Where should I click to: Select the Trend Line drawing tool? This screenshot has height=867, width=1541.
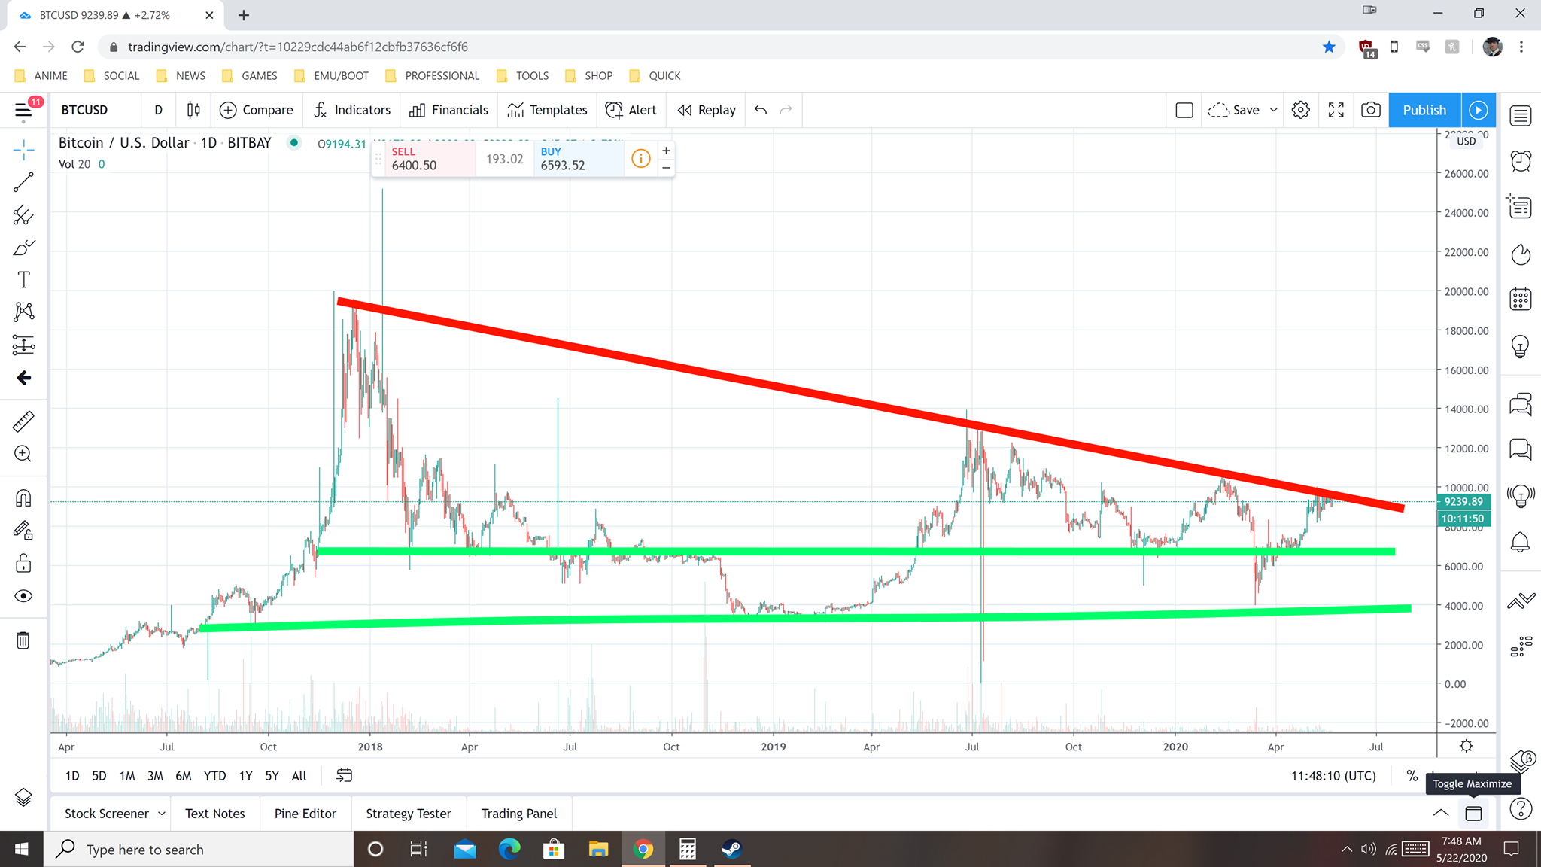pos(23,182)
